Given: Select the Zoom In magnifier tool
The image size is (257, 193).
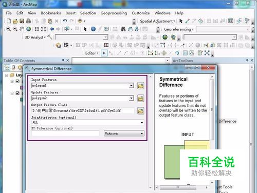Looking at the screenshot, I should pos(8,29).
